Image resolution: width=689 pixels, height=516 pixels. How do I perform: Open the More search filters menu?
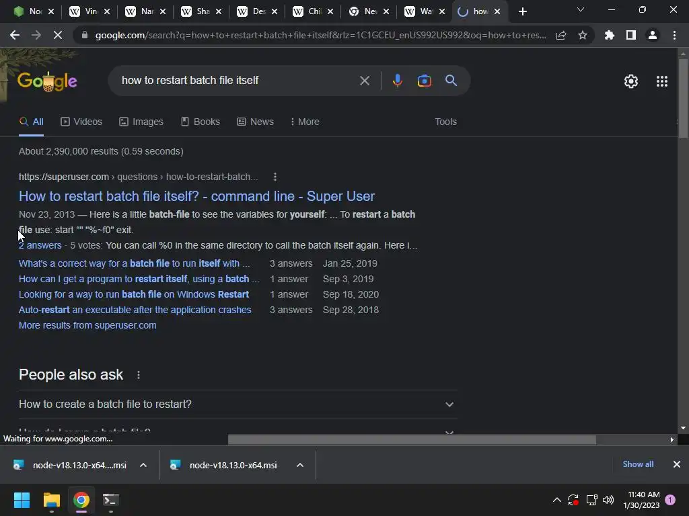305,122
